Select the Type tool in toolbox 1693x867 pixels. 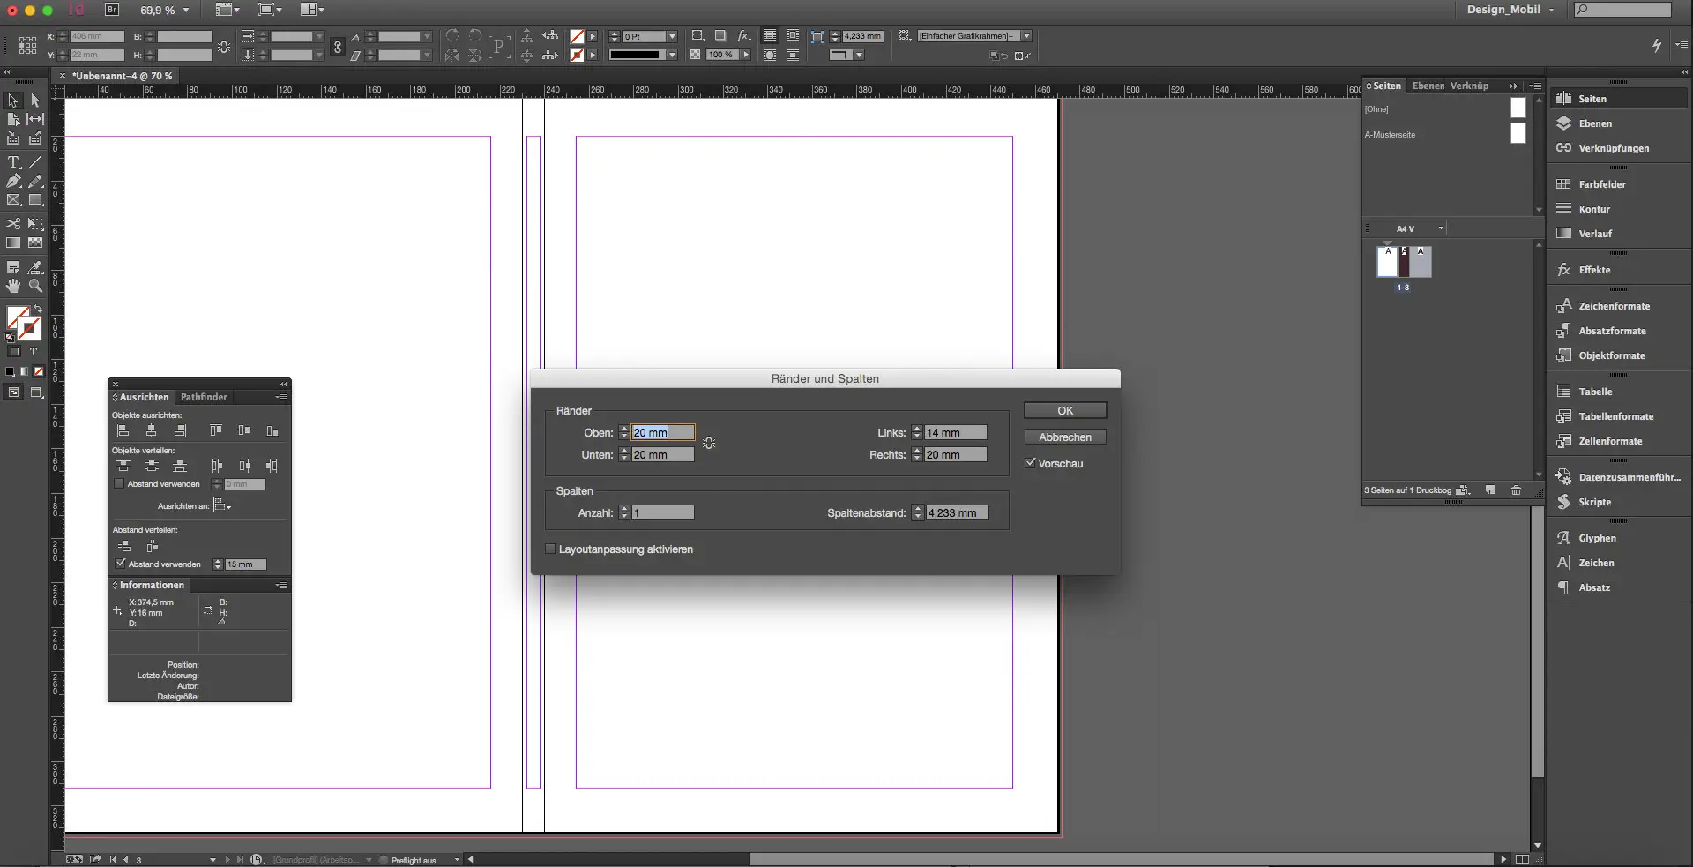13,162
